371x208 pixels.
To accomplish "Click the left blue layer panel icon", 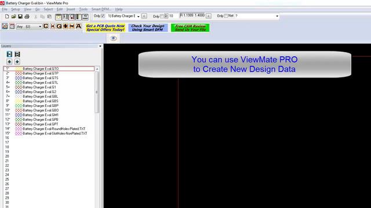I will [9, 54].
